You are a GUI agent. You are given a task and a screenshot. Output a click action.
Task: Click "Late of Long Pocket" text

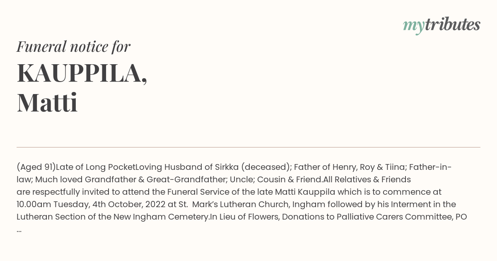click(96, 167)
